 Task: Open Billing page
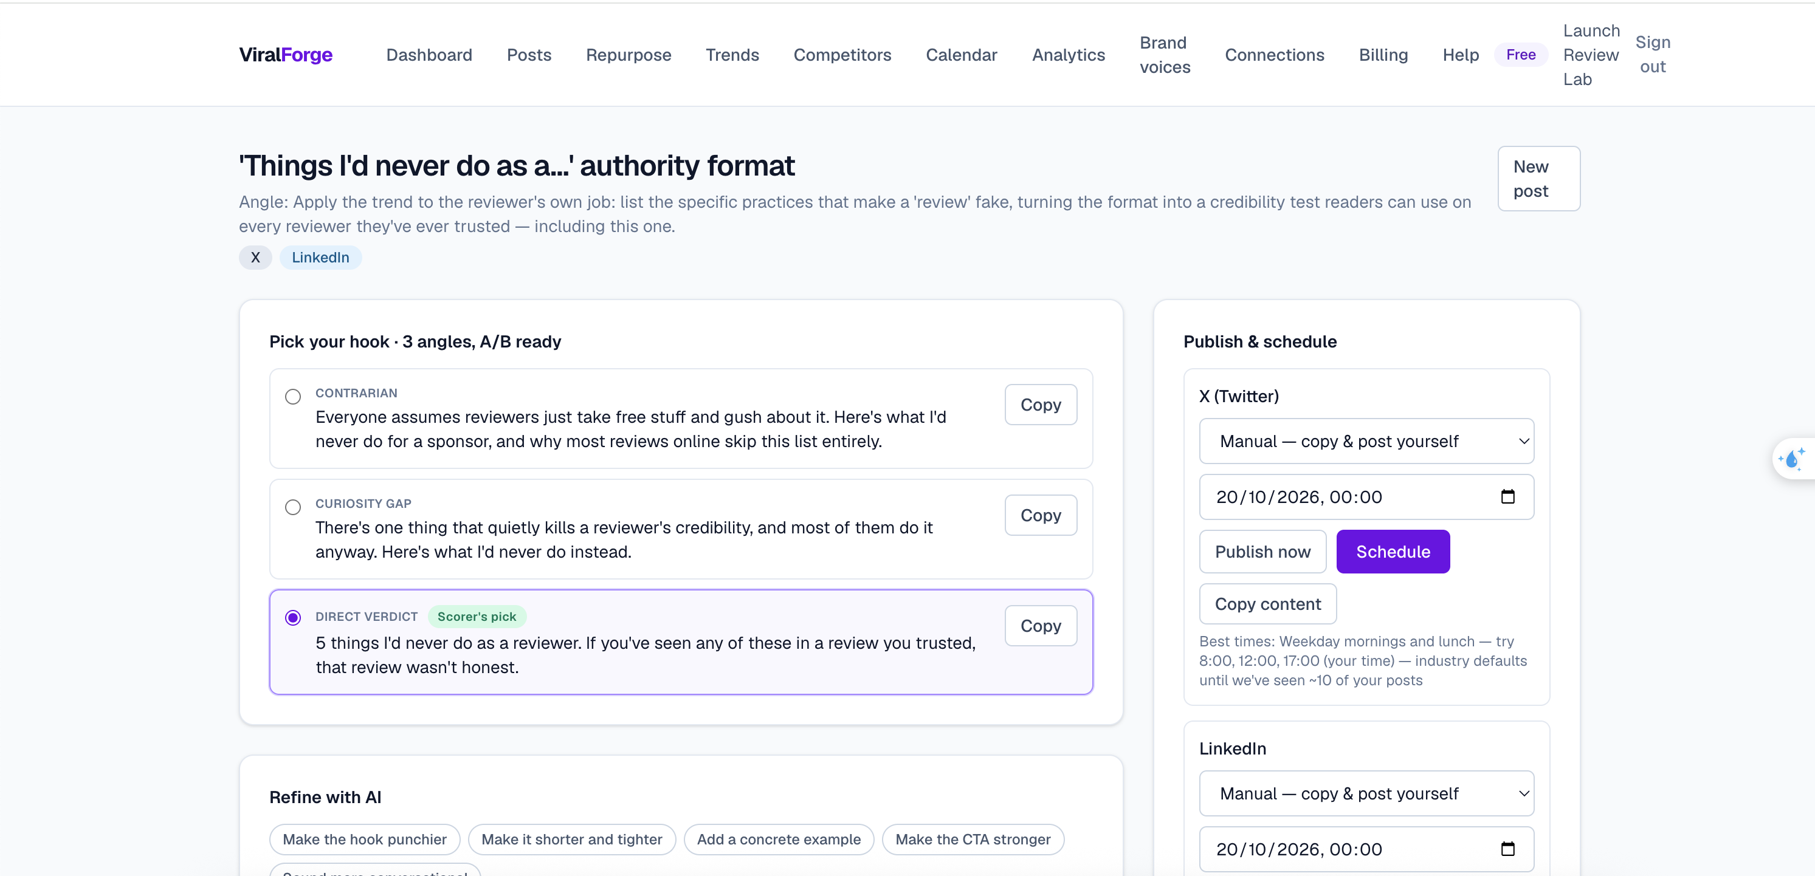pyautogui.click(x=1383, y=54)
